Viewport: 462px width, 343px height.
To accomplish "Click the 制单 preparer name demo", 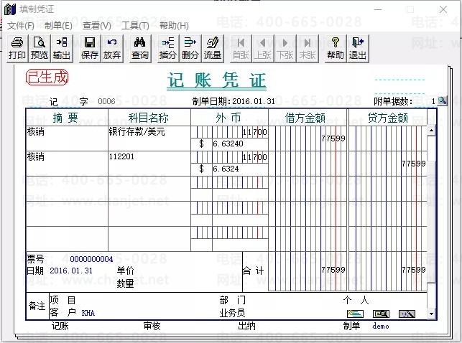I will click(380, 326).
